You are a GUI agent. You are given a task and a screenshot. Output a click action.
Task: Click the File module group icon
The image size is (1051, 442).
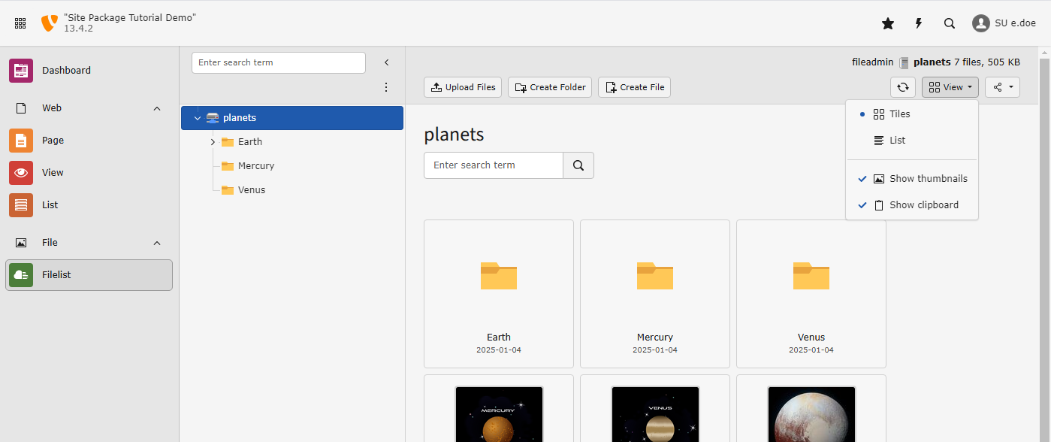(21, 243)
